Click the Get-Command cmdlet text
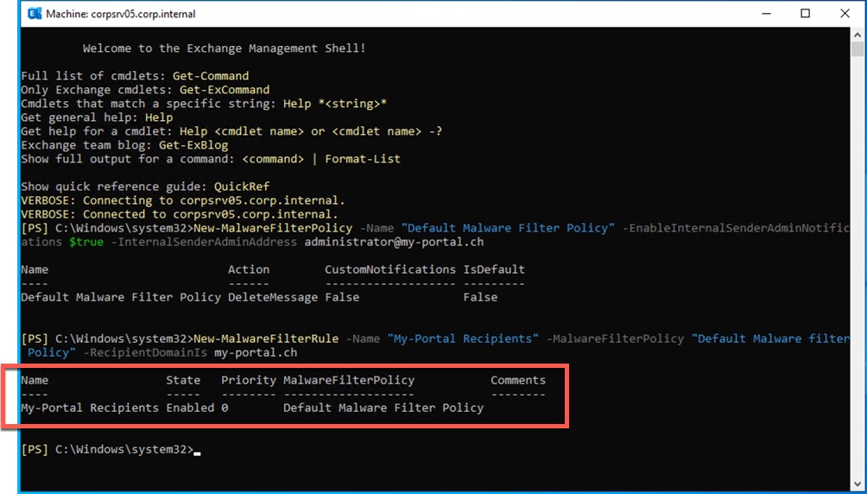This screenshot has width=867, height=494. click(x=211, y=76)
